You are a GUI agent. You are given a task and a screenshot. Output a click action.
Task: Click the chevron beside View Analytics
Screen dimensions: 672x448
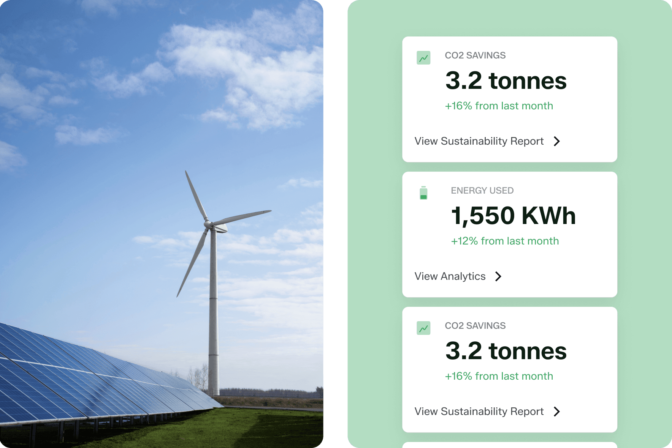(498, 276)
